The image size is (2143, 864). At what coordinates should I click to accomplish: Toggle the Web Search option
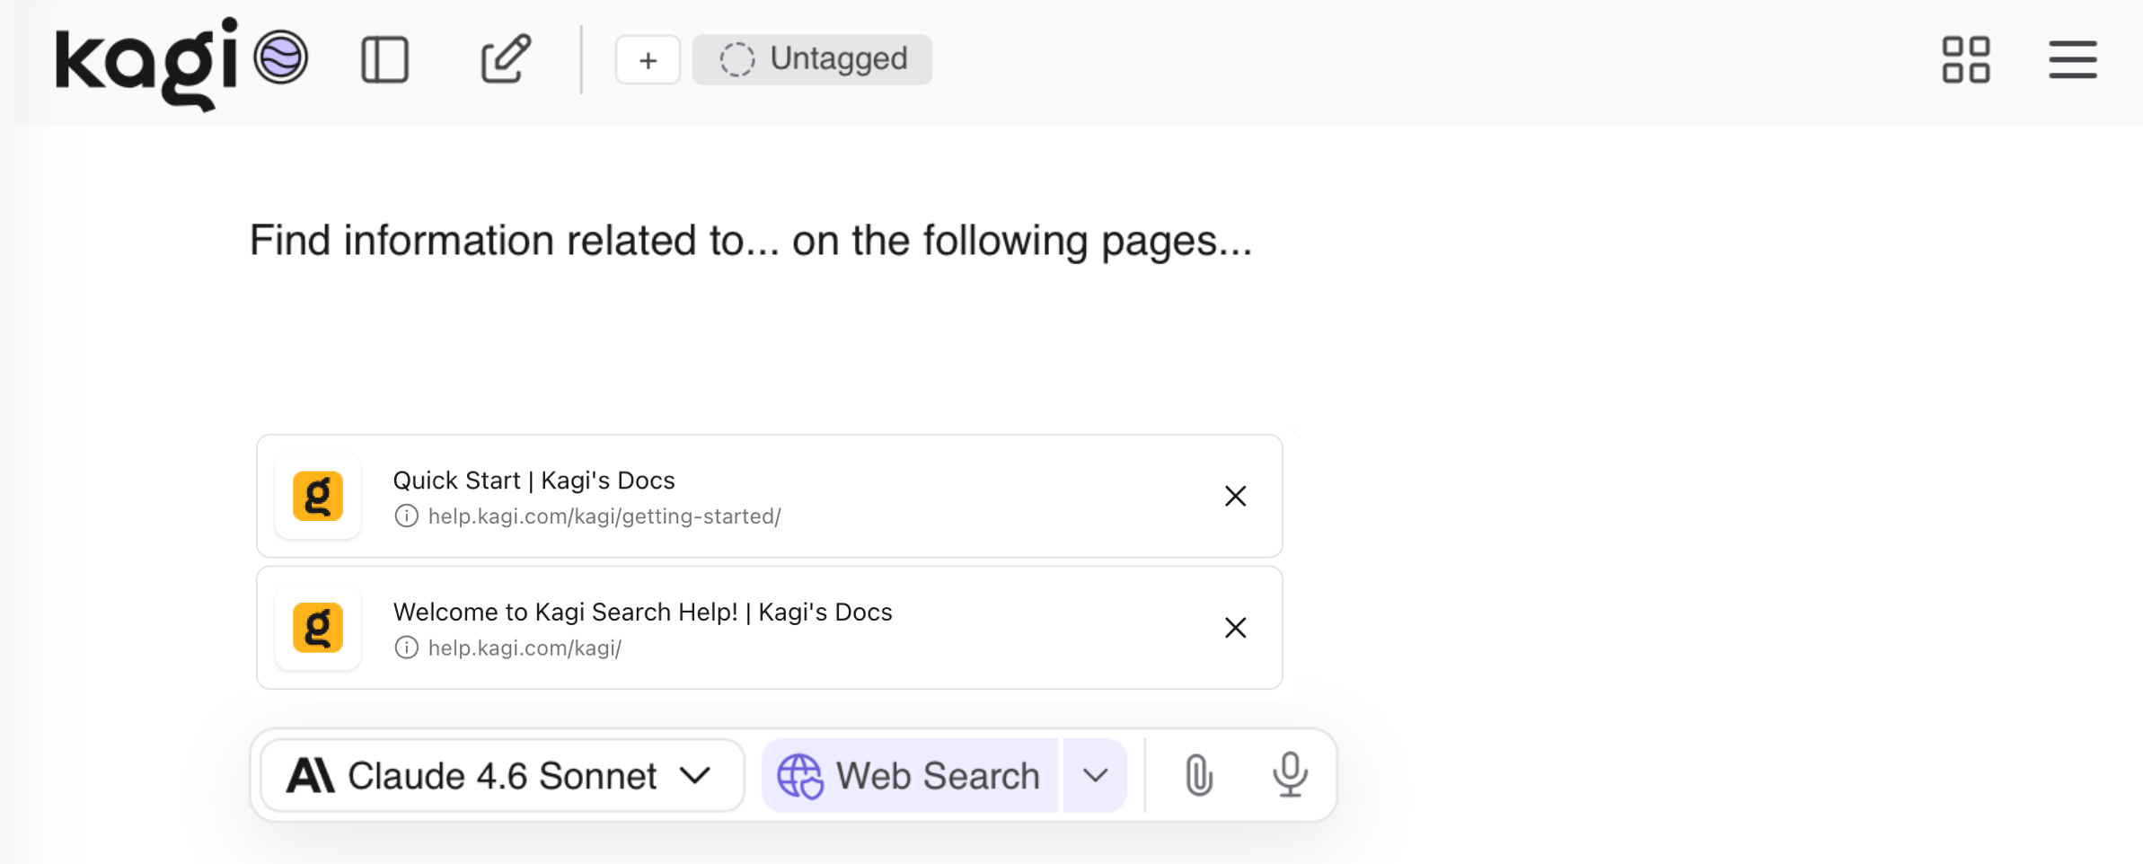pyautogui.click(x=910, y=775)
